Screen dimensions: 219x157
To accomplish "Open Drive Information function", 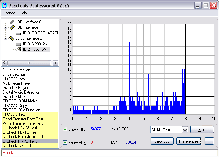I will (x=16, y=70).
